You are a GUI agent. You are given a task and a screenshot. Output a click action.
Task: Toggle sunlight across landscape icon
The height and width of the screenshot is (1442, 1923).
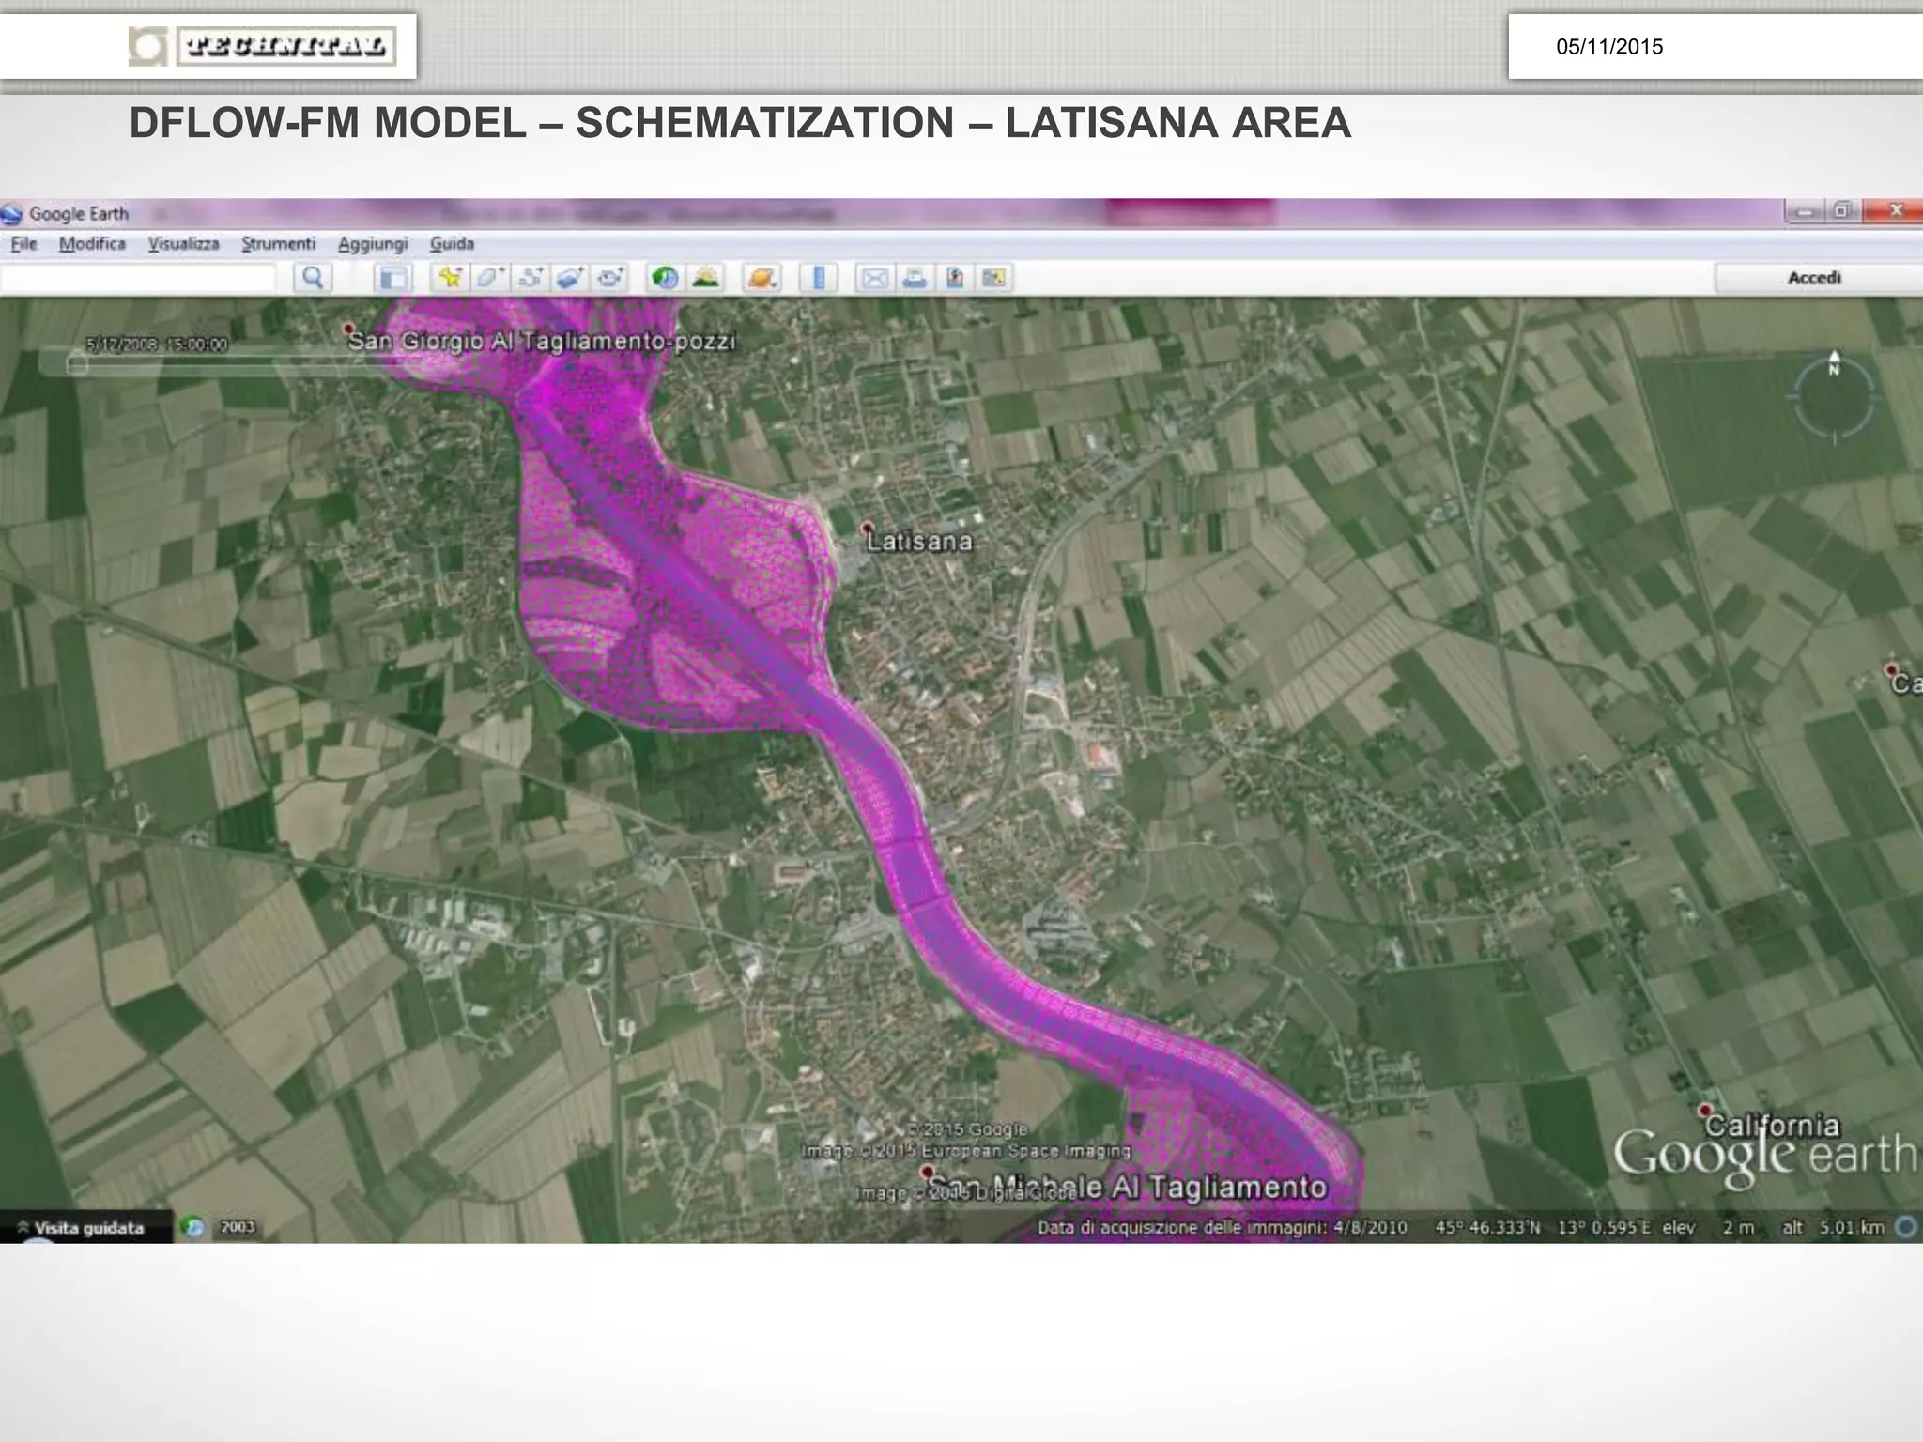click(706, 278)
